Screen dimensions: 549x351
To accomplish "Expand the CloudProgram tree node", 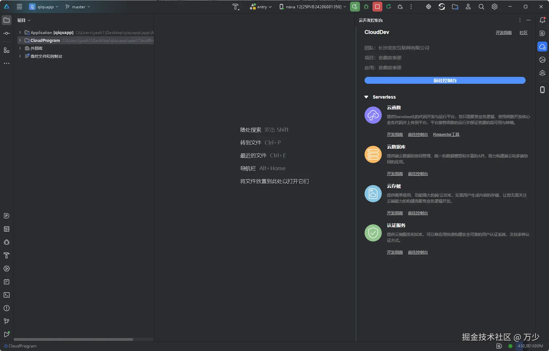I will click(20, 40).
